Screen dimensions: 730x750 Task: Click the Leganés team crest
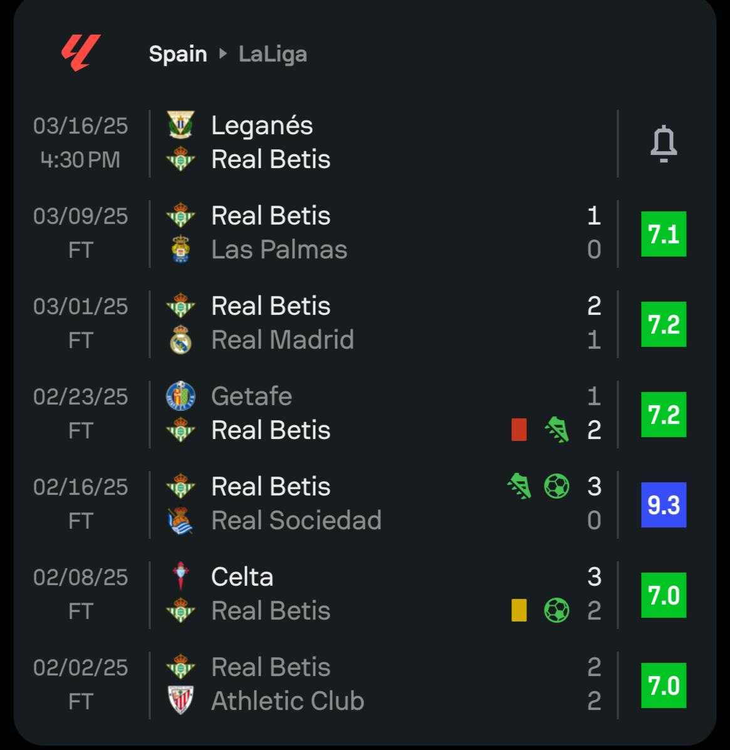[180, 125]
